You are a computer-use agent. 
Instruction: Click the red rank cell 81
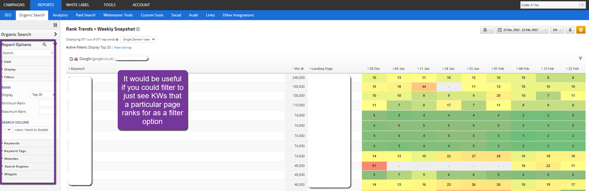[375, 166]
